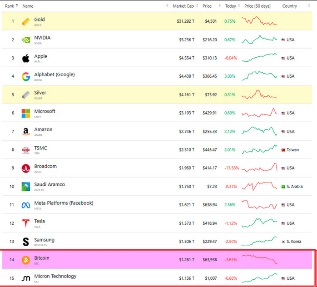Click TSMC price $445.47
The height and width of the screenshot is (287, 317).
click(x=210, y=150)
